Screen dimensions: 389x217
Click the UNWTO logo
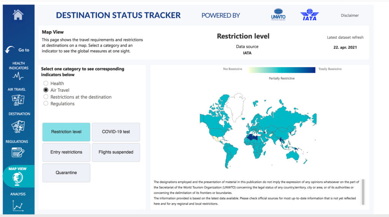(278, 15)
